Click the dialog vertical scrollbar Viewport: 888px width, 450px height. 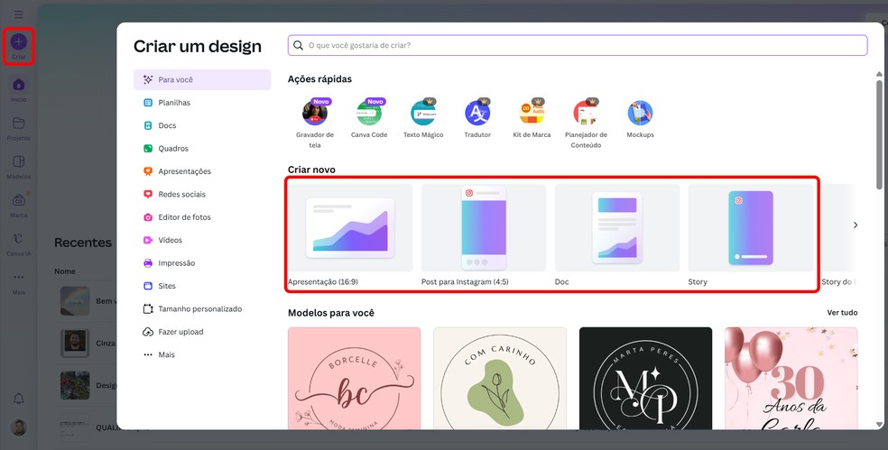[879, 134]
